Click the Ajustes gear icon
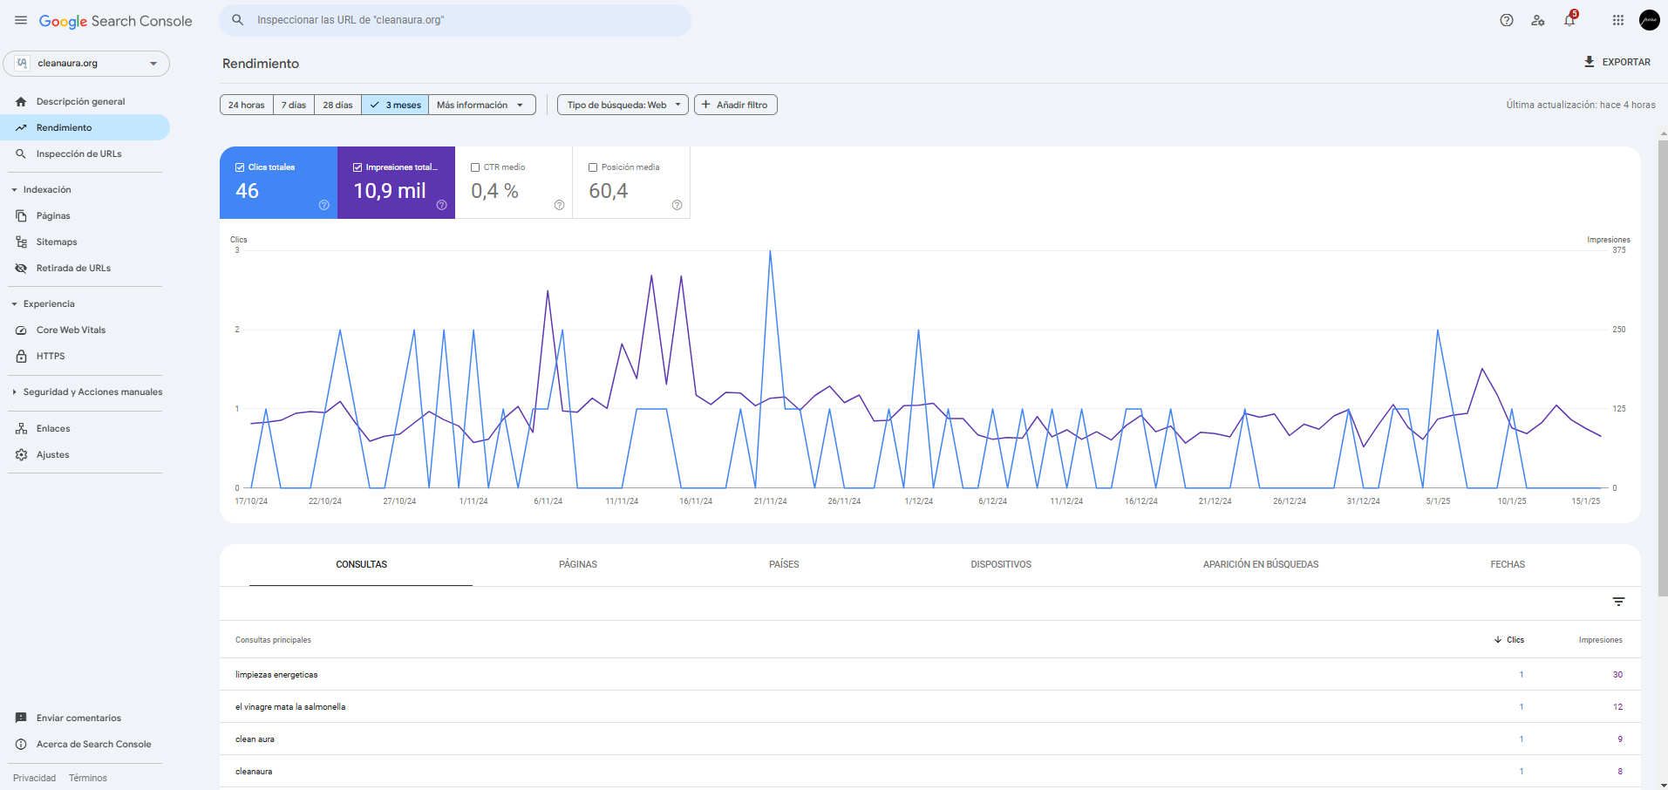 click(21, 454)
